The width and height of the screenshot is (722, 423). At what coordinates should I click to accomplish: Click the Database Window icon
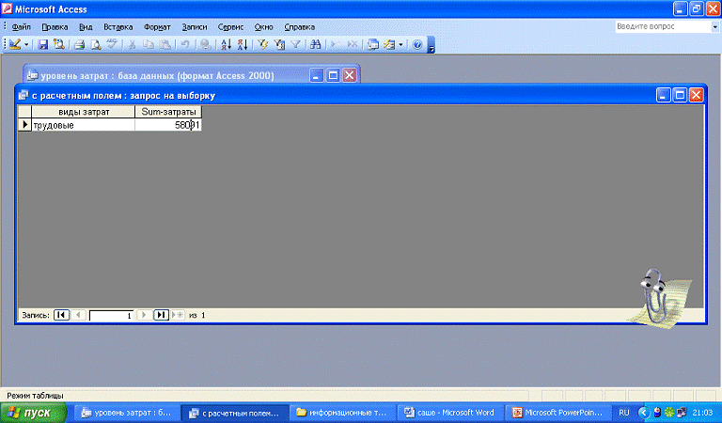tap(373, 44)
